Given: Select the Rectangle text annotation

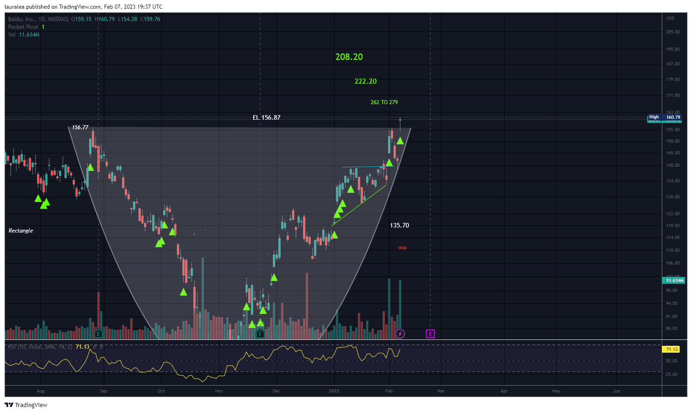Looking at the screenshot, I should tap(21, 231).
